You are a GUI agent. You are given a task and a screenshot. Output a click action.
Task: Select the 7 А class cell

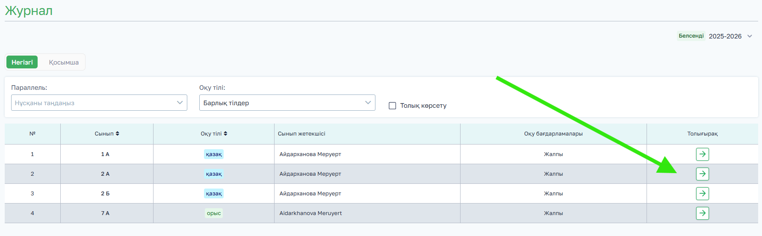pyautogui.click(x=105, y=213)
